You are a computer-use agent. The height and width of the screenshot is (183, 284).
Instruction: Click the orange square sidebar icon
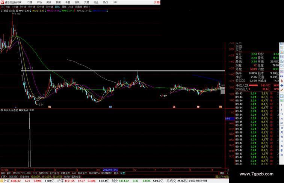282,52
